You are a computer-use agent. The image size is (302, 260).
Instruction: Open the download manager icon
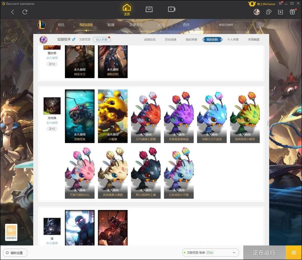coord(280,12)
